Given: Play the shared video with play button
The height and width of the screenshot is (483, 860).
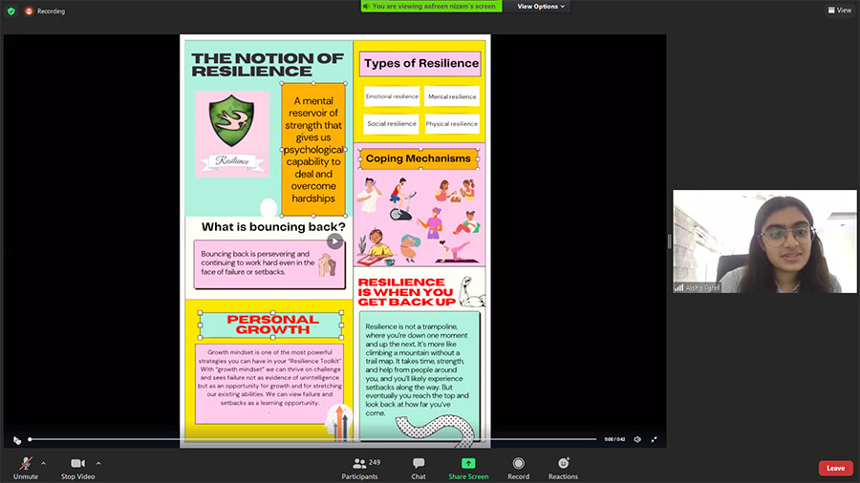Looking at the screenshot, I should (x=17, y=440).
